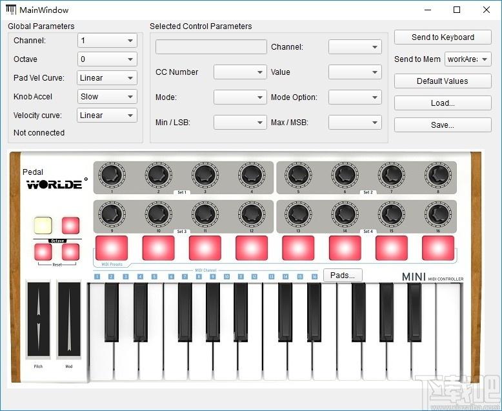Click the first red MIDI preset pad
The width and height of the screenshot is (502, 411).
click(x=112, y=248)
